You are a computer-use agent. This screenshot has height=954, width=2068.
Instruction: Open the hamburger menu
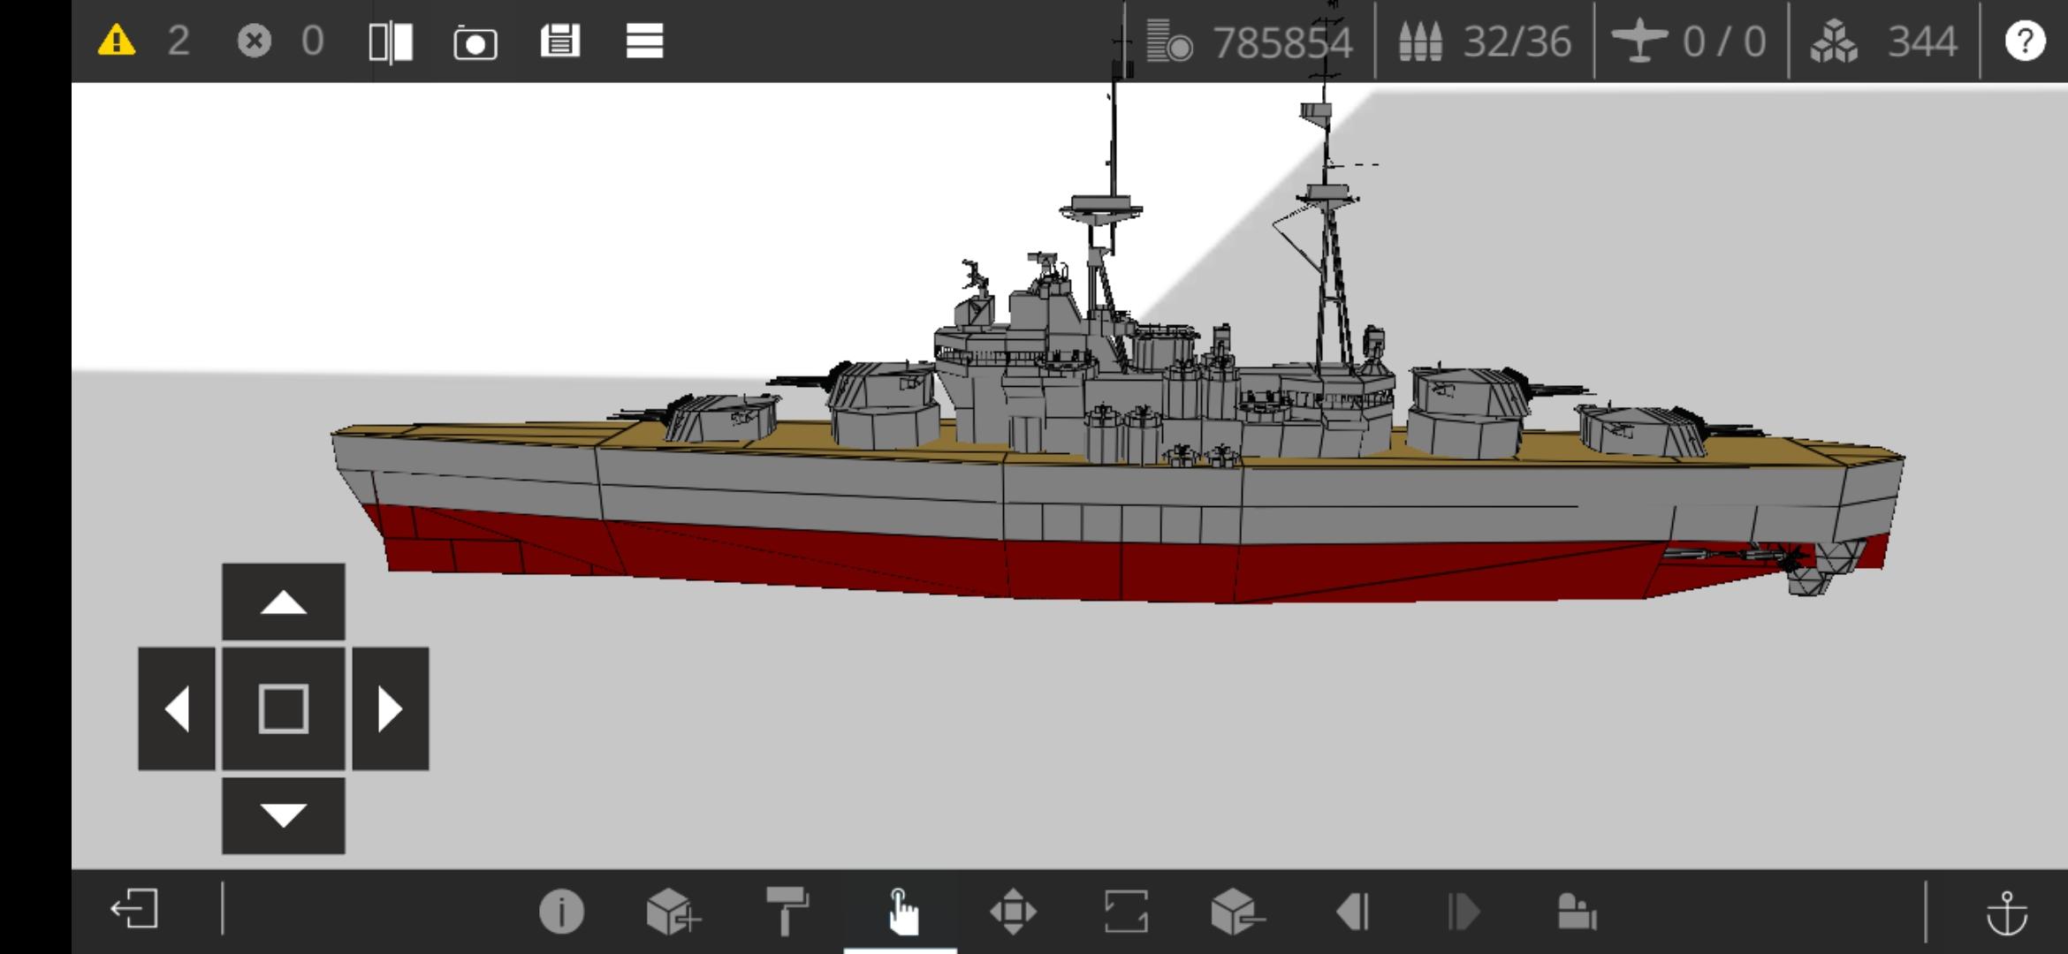pos(644,41)
